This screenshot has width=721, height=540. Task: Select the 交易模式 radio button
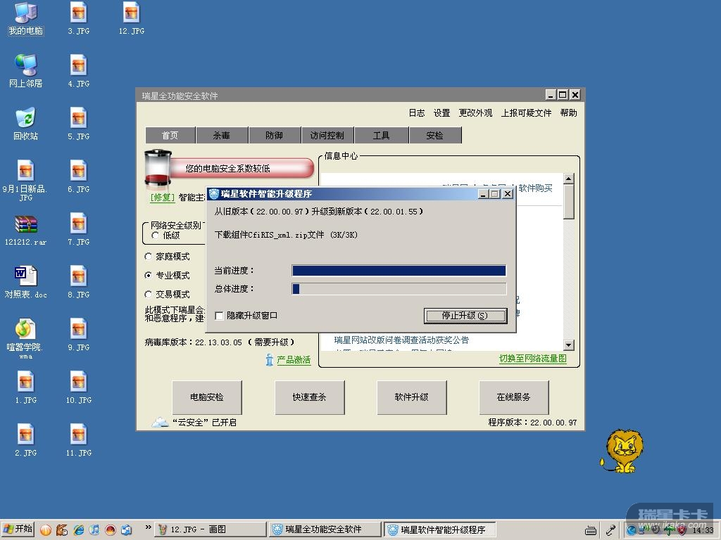pos(148,295)
